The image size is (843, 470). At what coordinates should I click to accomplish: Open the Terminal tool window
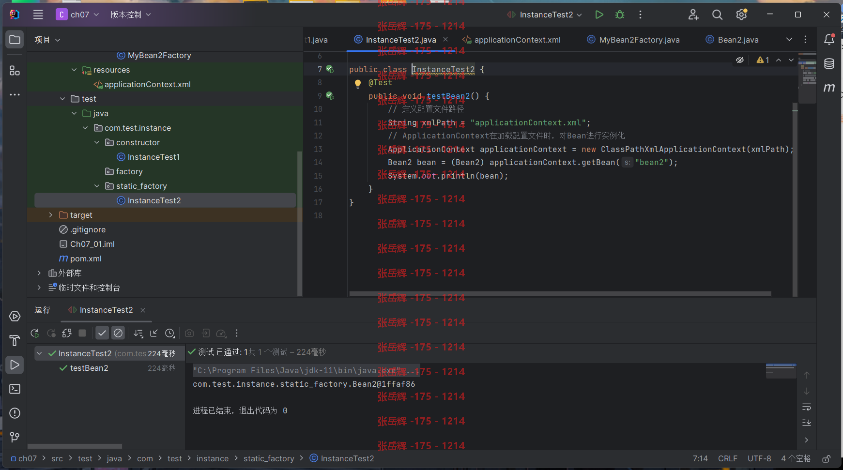(15, 389)
